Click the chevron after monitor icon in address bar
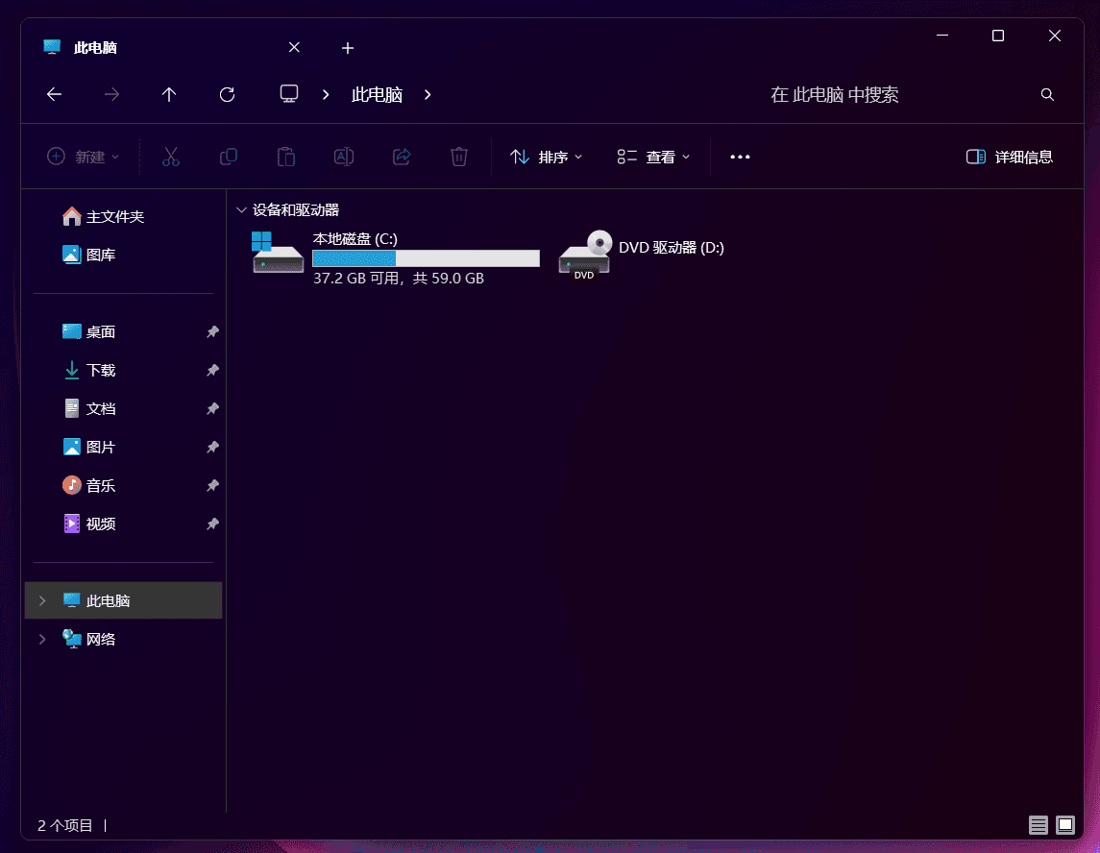 326,95
